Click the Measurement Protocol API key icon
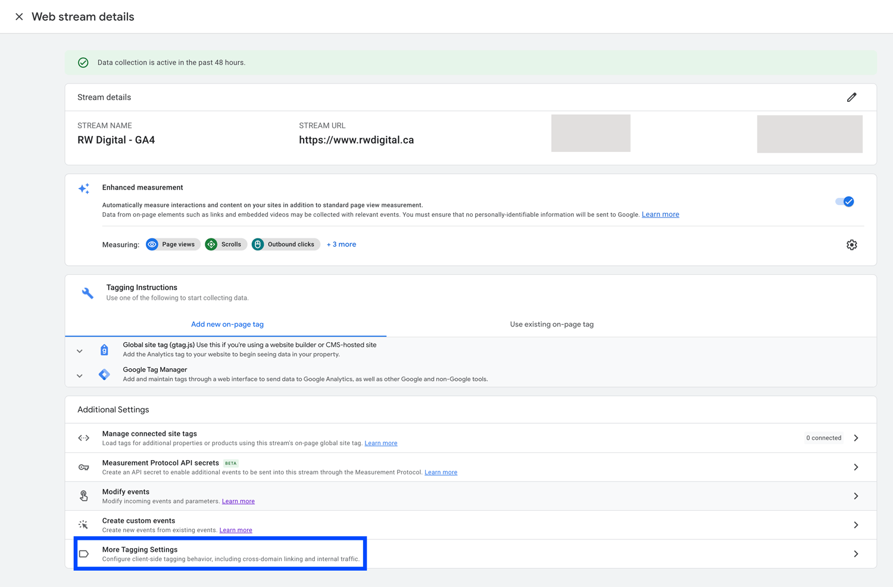Image resolution: width=893 pixels, height=587 pixels. (84, 467)
